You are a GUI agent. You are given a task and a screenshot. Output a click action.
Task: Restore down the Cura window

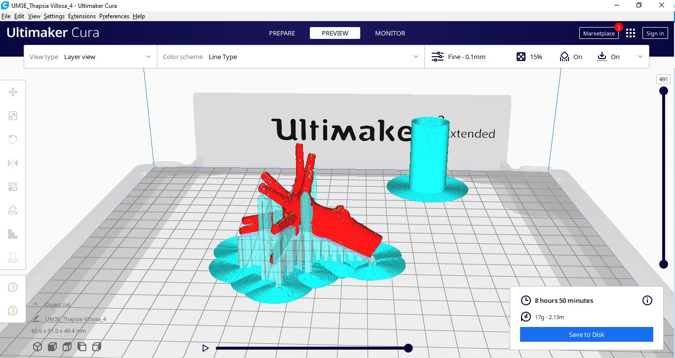[639, 5]
